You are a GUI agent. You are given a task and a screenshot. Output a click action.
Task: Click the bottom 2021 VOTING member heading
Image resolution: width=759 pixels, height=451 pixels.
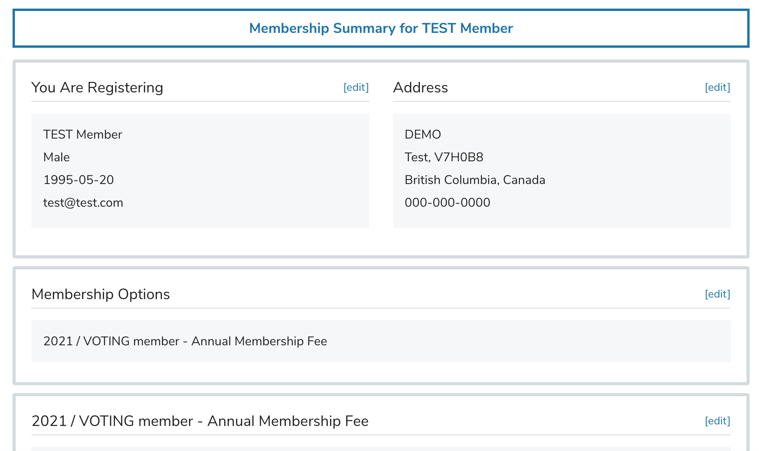(200, 421)
